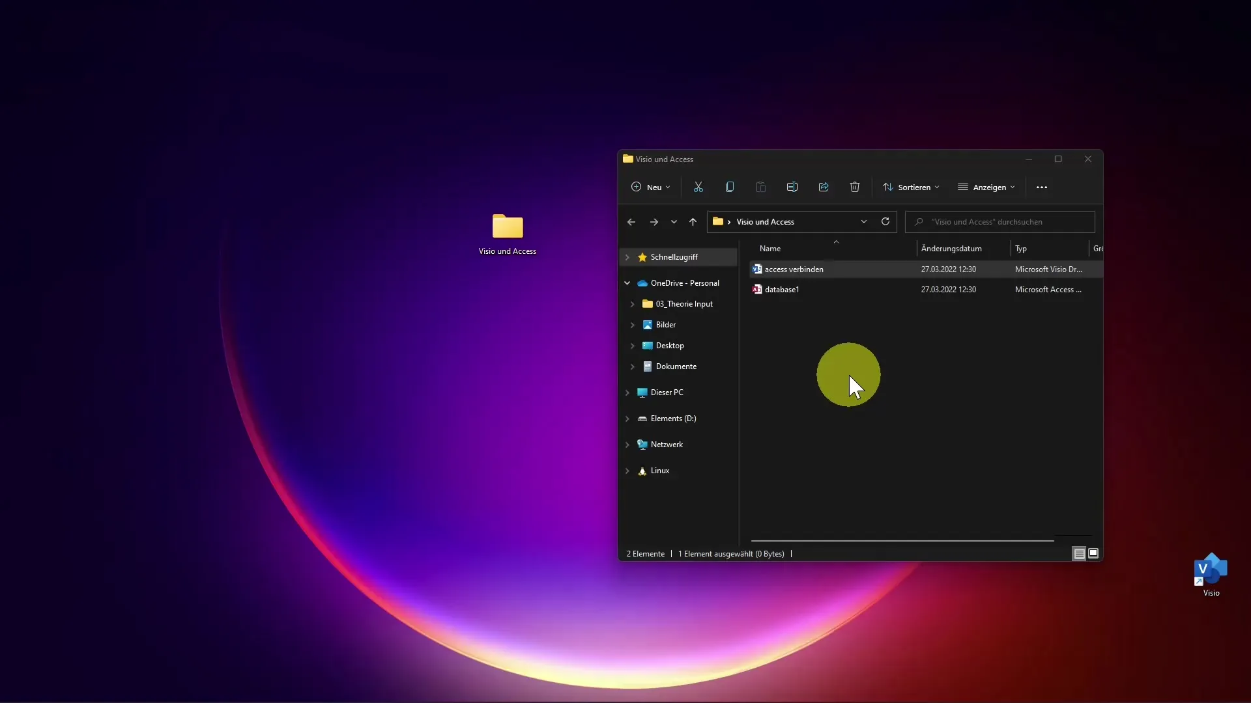Open the three-dots more options menu
The width and height of the screenshot is (1251, 703).
(1042, 187)
